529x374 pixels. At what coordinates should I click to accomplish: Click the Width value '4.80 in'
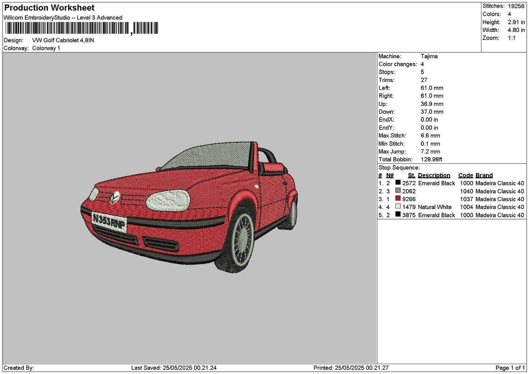tap(516, 30)
